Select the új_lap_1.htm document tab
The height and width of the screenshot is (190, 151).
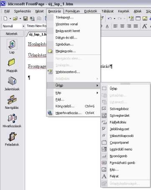(36, 34)
